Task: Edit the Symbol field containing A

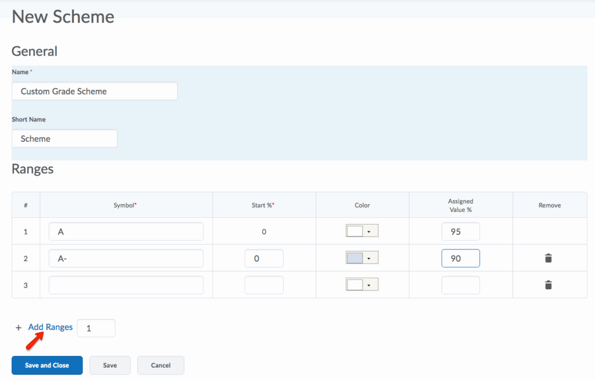Action: (126, 231)
